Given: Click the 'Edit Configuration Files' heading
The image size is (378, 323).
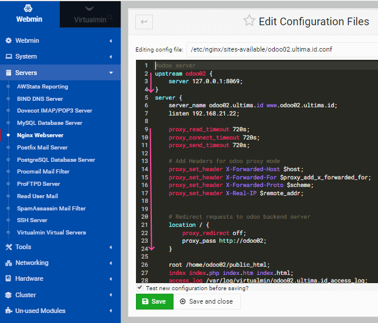Looking at the screenshot, I should [314, 22].
